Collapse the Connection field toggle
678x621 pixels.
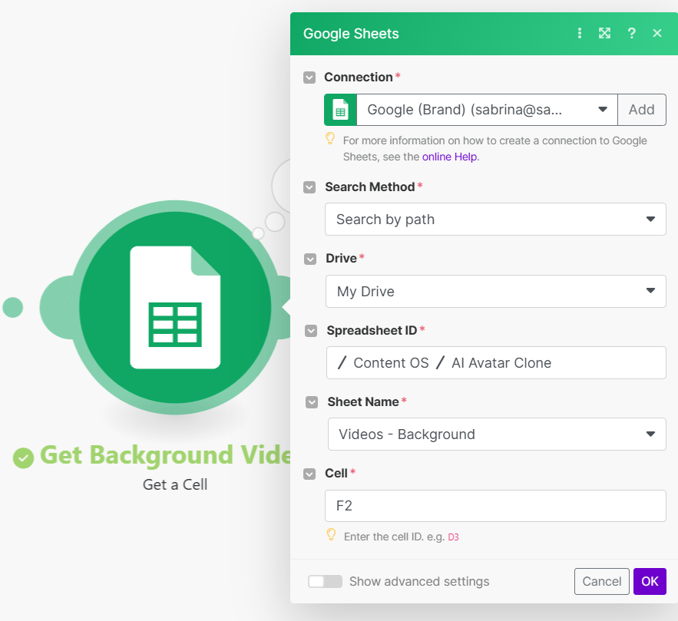[x=309, y=78]
